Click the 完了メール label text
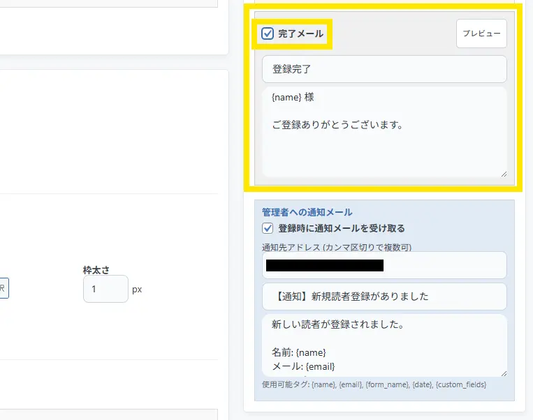Screen dimensions: 533x420 click(x=300, y=33)
